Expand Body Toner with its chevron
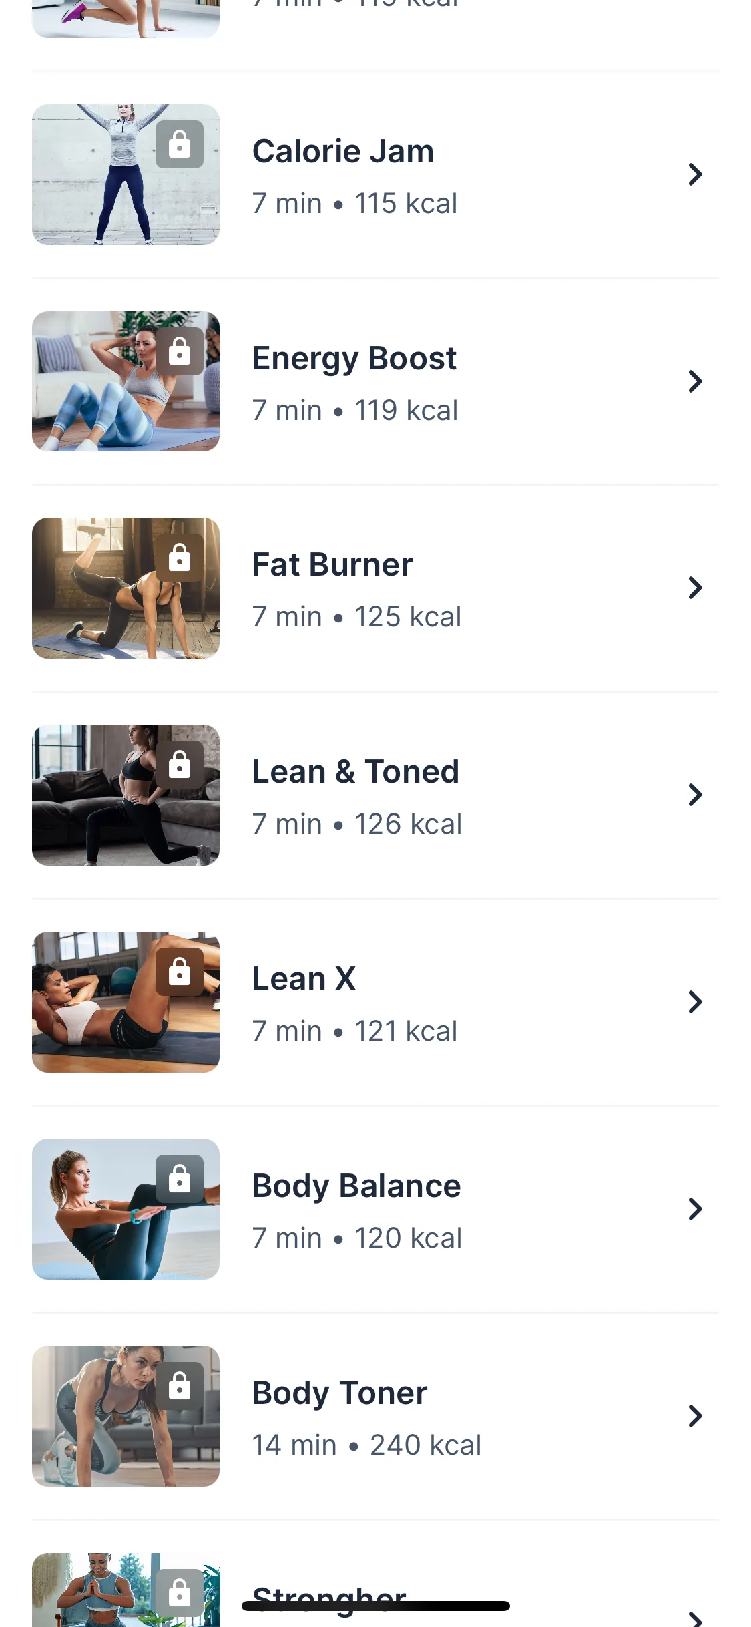751x1627 pixels. [x=695, y=1416]
